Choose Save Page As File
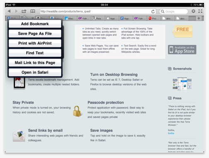209x158 pixels. pyautogui.click(x=35, y=34)
